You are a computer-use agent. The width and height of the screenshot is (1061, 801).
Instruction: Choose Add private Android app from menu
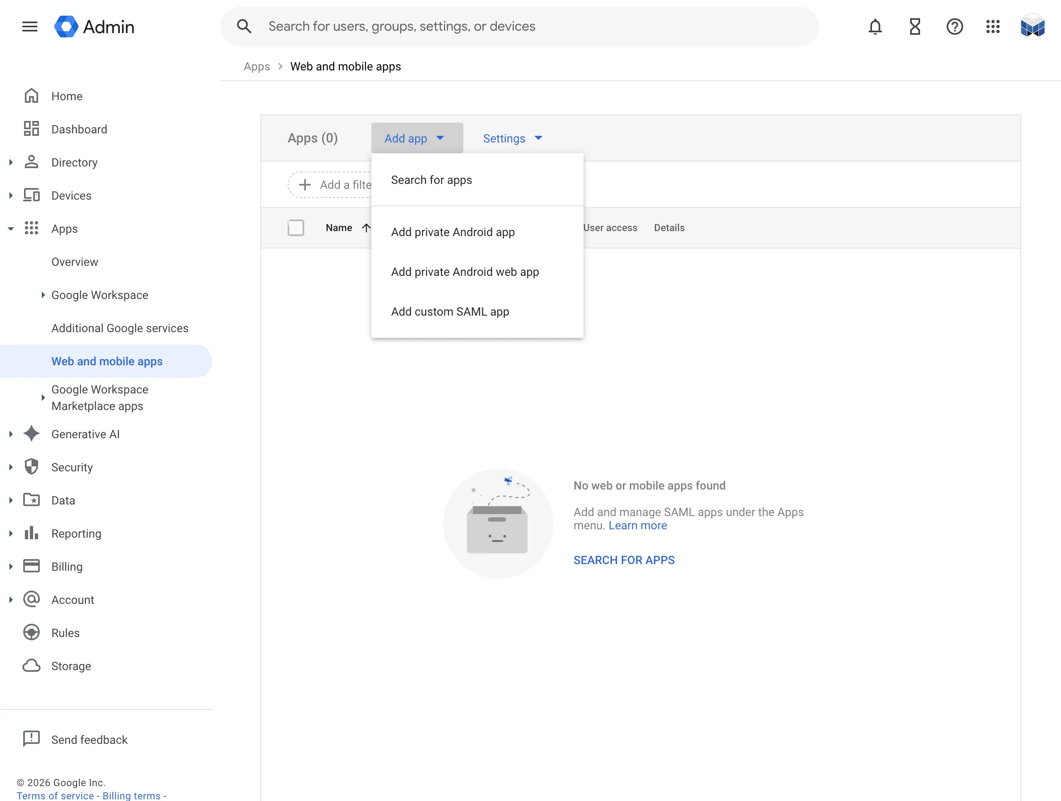pos(452,232)
